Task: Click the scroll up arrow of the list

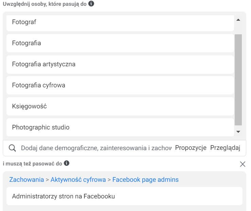Action: coord(238,20)
